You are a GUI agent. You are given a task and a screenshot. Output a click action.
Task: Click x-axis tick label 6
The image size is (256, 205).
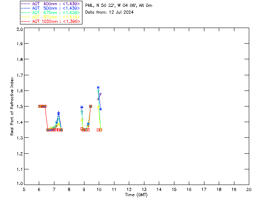(x=39, y=189)
